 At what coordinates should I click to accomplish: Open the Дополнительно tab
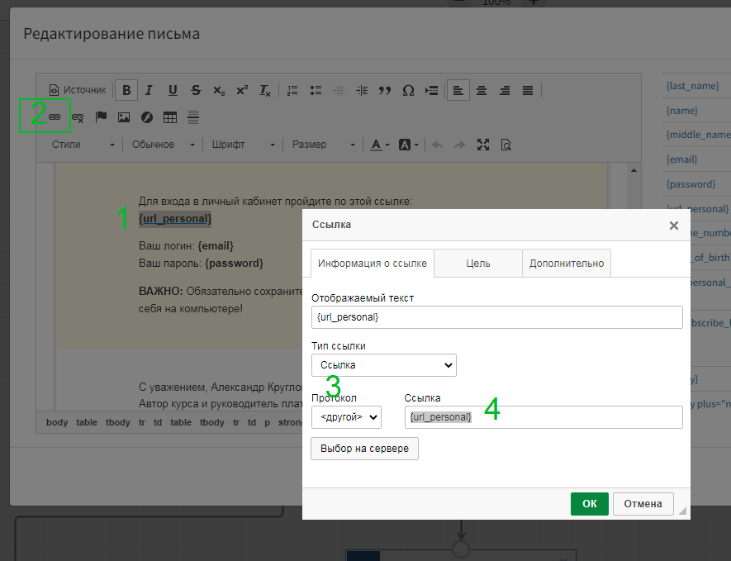point(566,263)
